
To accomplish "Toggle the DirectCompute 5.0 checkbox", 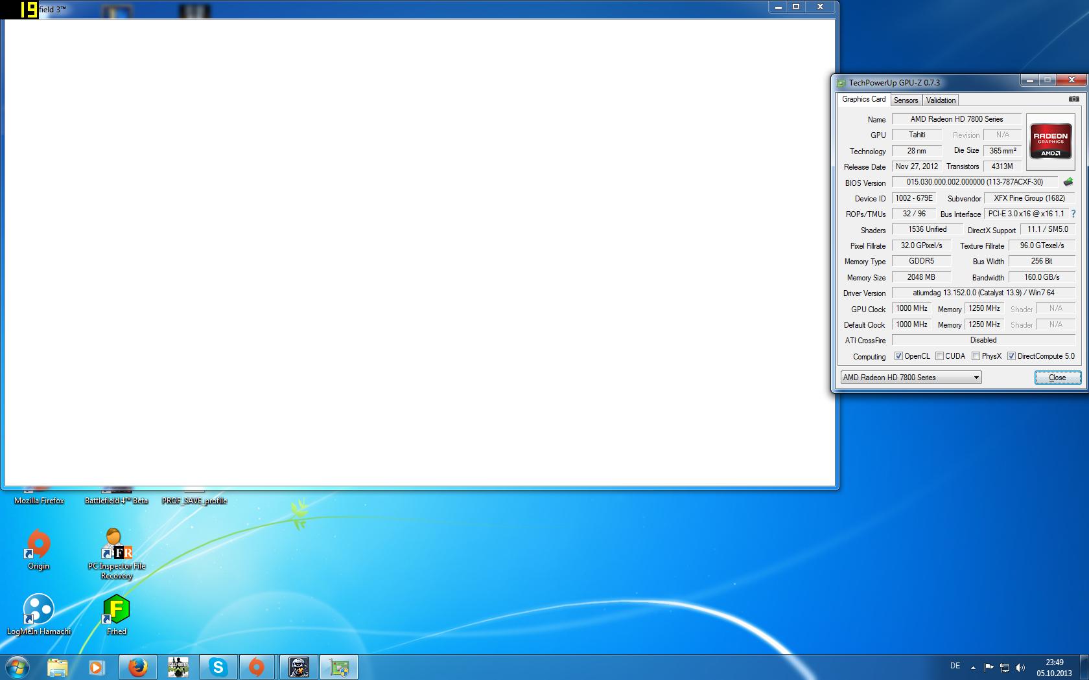I will pos(1011,356).
